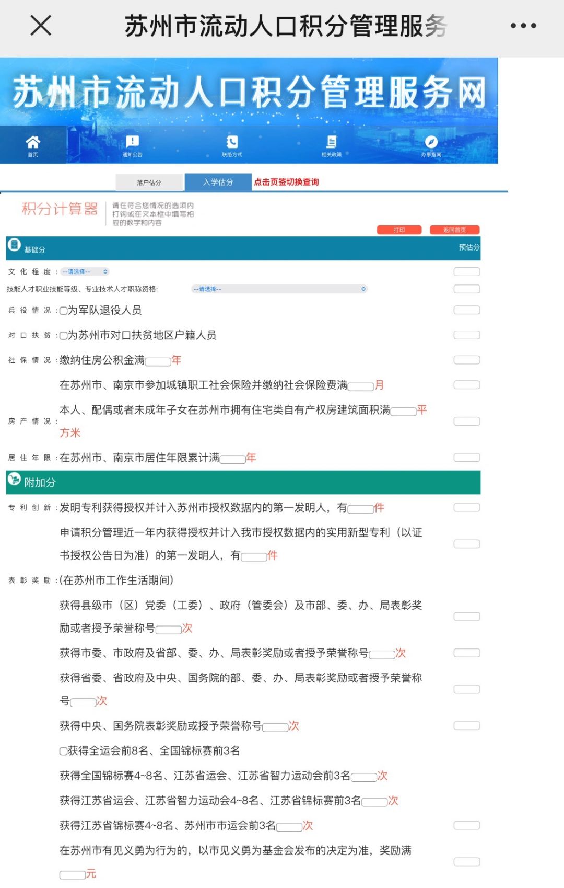Click the 基础分 section label

34,250
